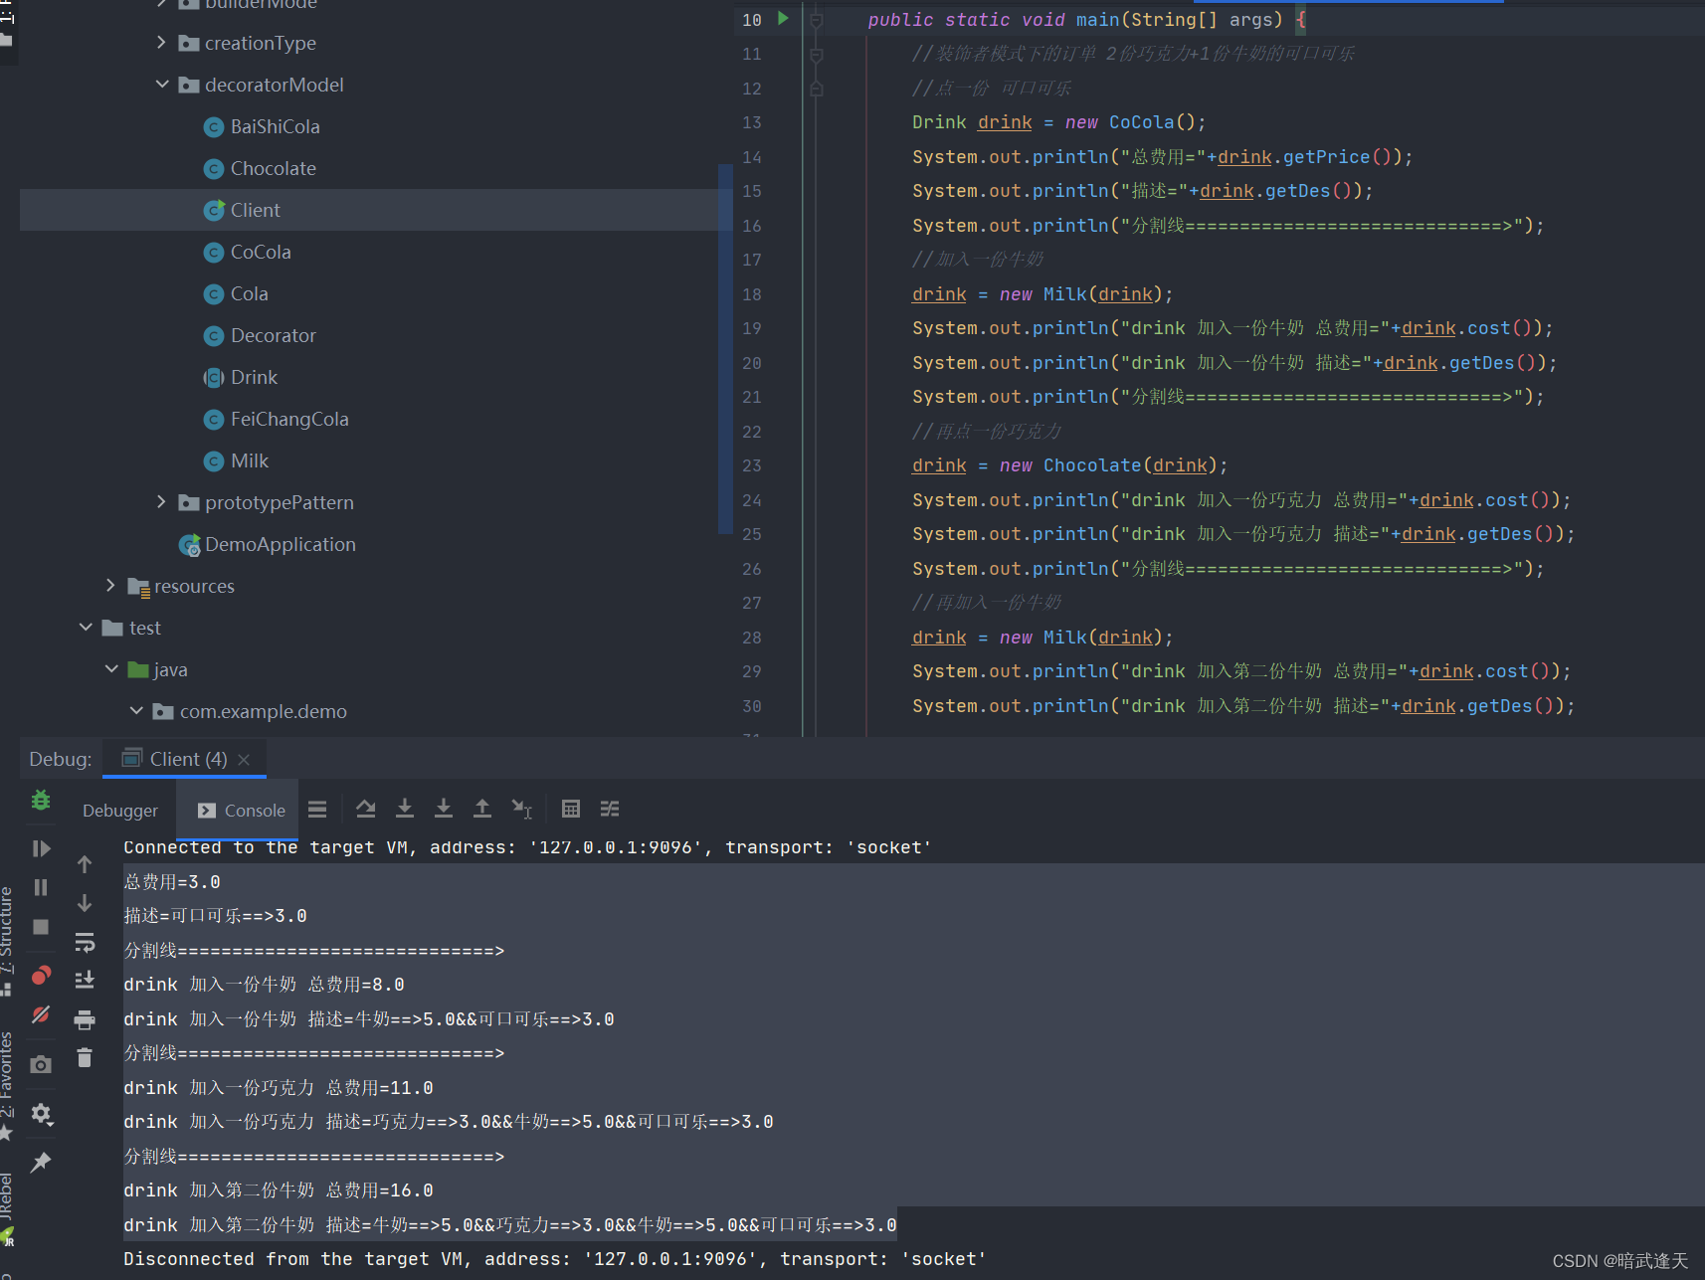Pause the program execution
The image size is (1705, 1280).
point(41,887)
